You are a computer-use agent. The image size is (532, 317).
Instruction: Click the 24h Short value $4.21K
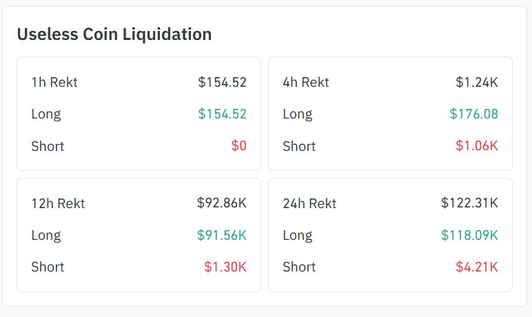click(476, 267)
